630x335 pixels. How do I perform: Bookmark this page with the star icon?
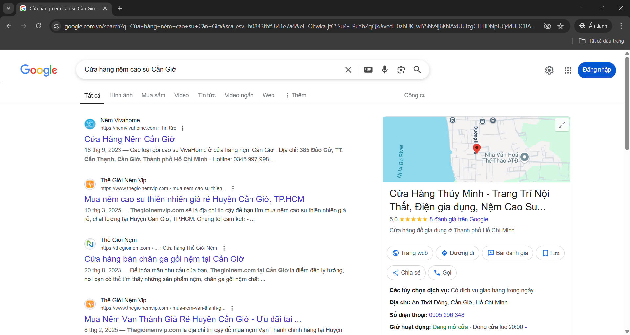(560, 26)
